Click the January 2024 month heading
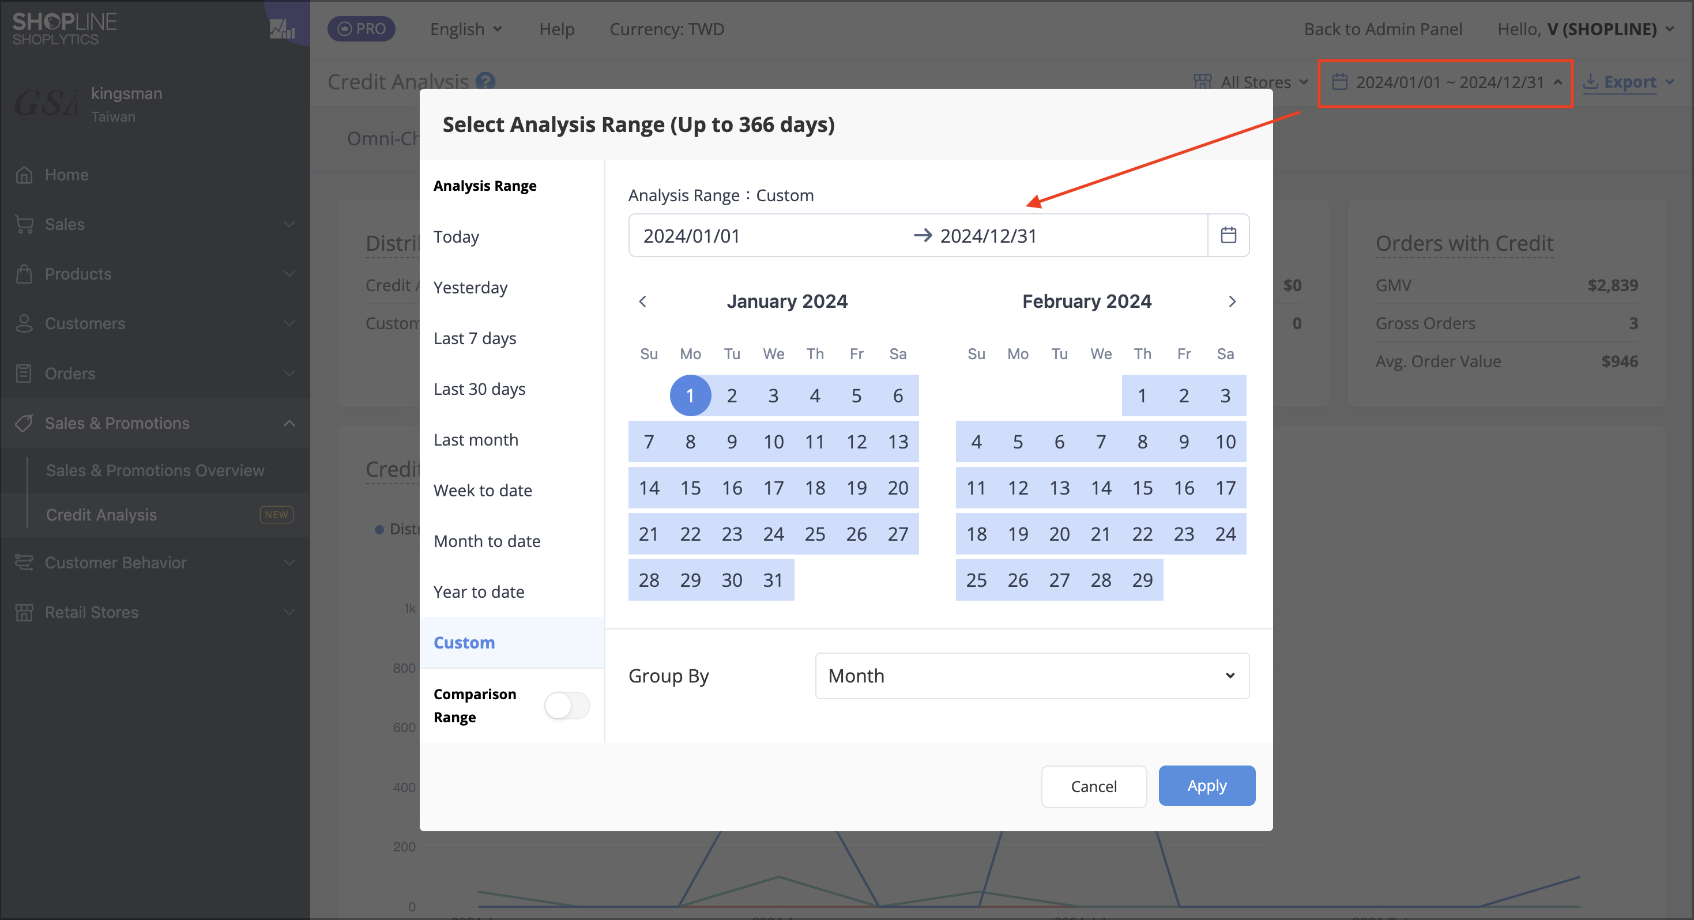This screenshot has width=1694, height=920. click(x=786, y=301)
